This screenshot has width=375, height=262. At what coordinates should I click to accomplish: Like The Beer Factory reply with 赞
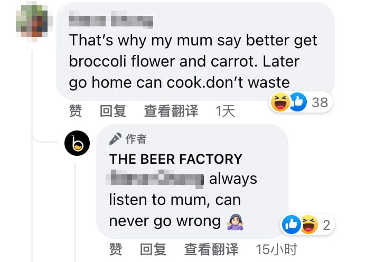pyautogui.click(x=116, y=249)
